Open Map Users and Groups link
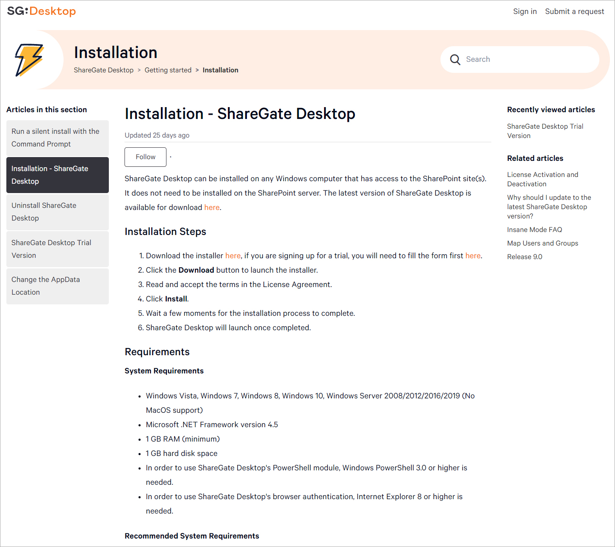The width and height of the screenshot is (615, 547). (543, 243)
